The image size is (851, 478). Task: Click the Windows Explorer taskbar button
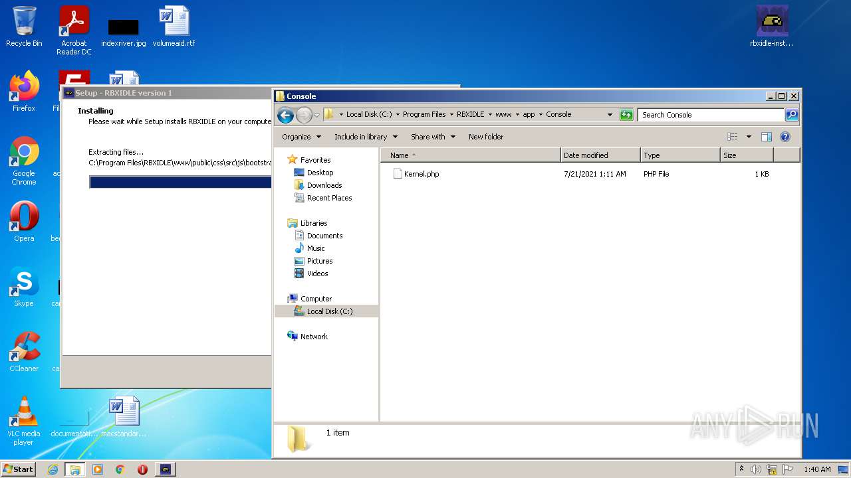(x=74, y=469)
